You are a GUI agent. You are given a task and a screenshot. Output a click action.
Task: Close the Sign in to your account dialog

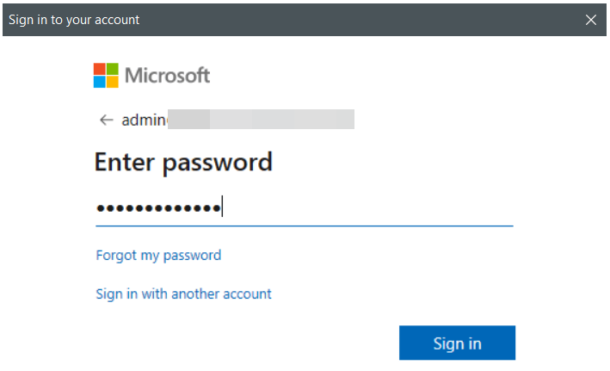coord(590,19)
